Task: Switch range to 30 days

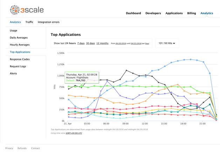Action: tap(90, 43)
